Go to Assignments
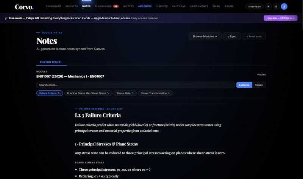Viewport: 303px width, 179px height. pyautogui.click(x=199, y=6)
